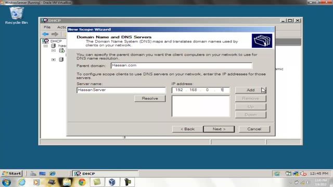Screen dimensions: 333x187
Task: Click the guest Start button
Action: pos(11,173)
